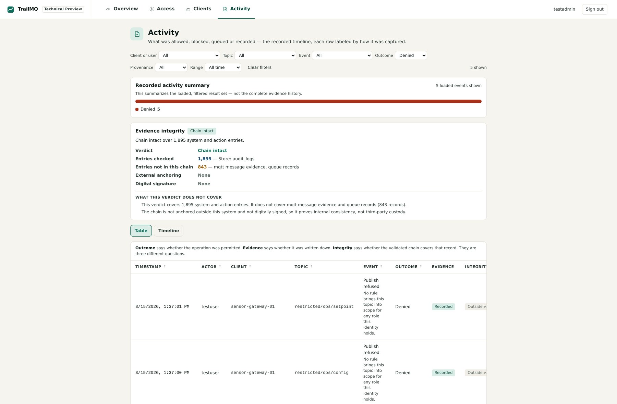
Task: Click the Clients icon in navigation
Action: tap(188, 9)
